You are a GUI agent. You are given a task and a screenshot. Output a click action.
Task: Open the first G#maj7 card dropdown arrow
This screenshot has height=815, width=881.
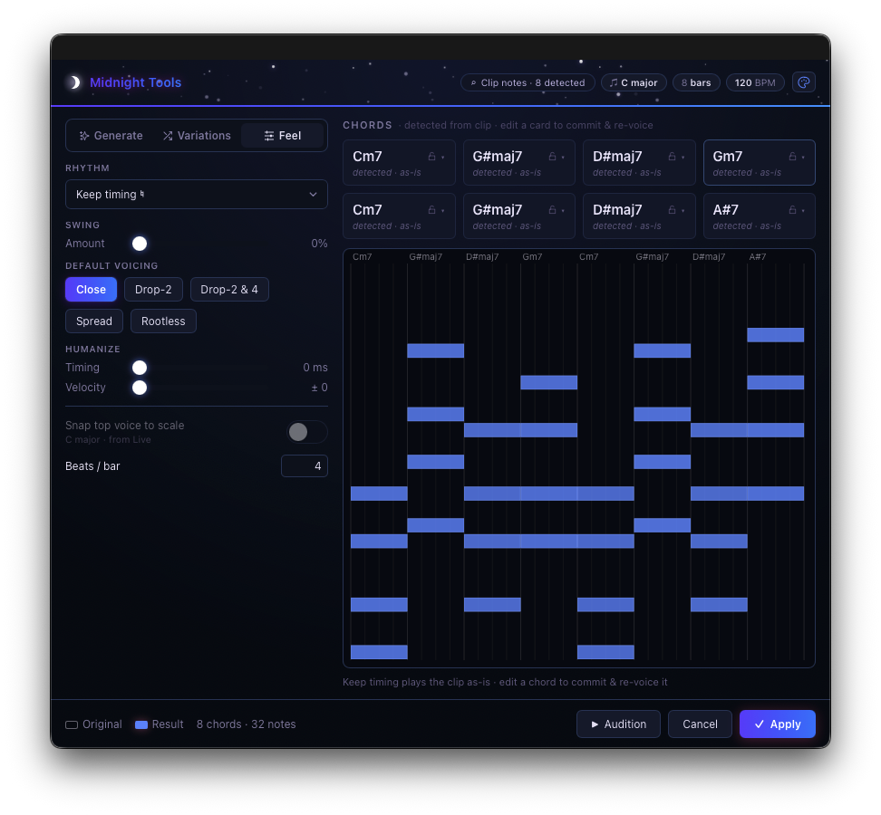tap(563, 158)
